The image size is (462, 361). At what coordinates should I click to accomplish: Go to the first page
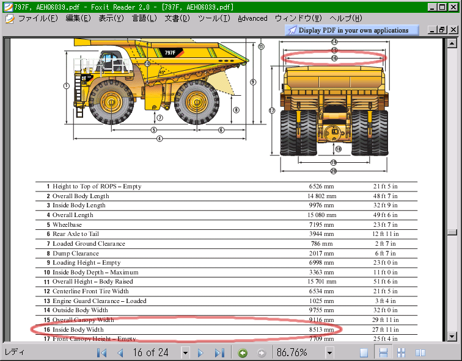click(x=101, y=352)
